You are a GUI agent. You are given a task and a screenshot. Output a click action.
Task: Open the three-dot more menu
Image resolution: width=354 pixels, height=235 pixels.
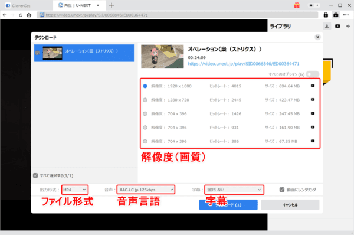tap(346, 15)
